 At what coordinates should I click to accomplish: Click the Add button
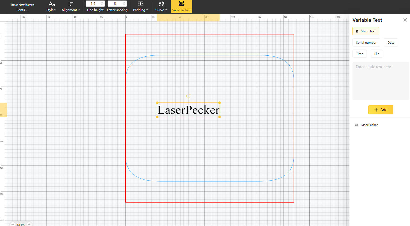click(x=381, y=110)
